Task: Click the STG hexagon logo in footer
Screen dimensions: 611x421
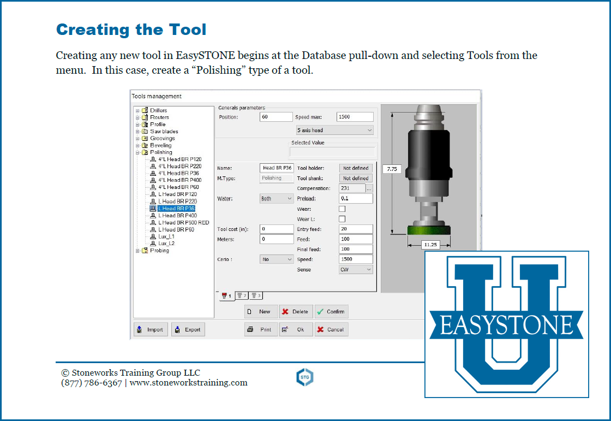Action: point(305,377)
